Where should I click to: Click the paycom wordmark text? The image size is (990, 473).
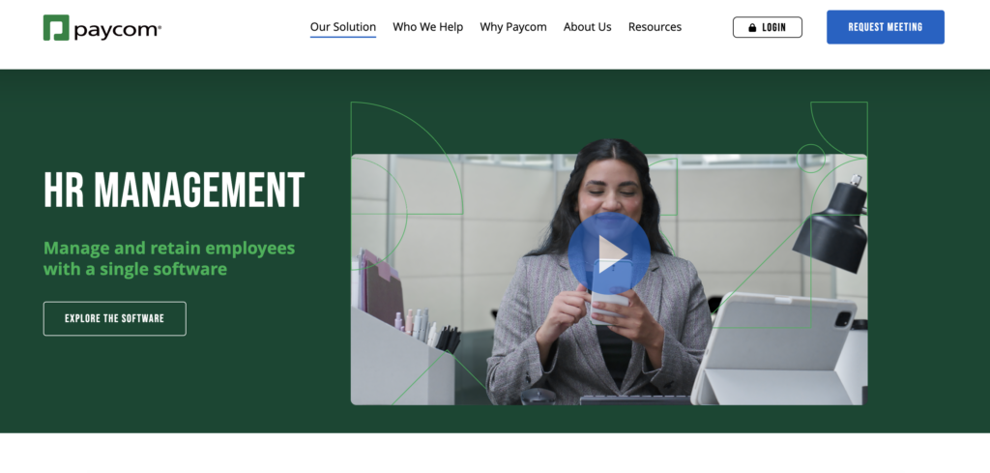click(x=117, y=30)
